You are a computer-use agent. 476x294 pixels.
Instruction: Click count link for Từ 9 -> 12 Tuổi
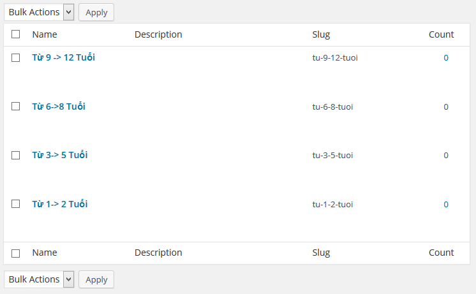[x=446, y=58]
